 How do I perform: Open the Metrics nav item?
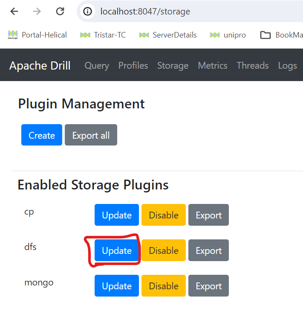(213, 66)
